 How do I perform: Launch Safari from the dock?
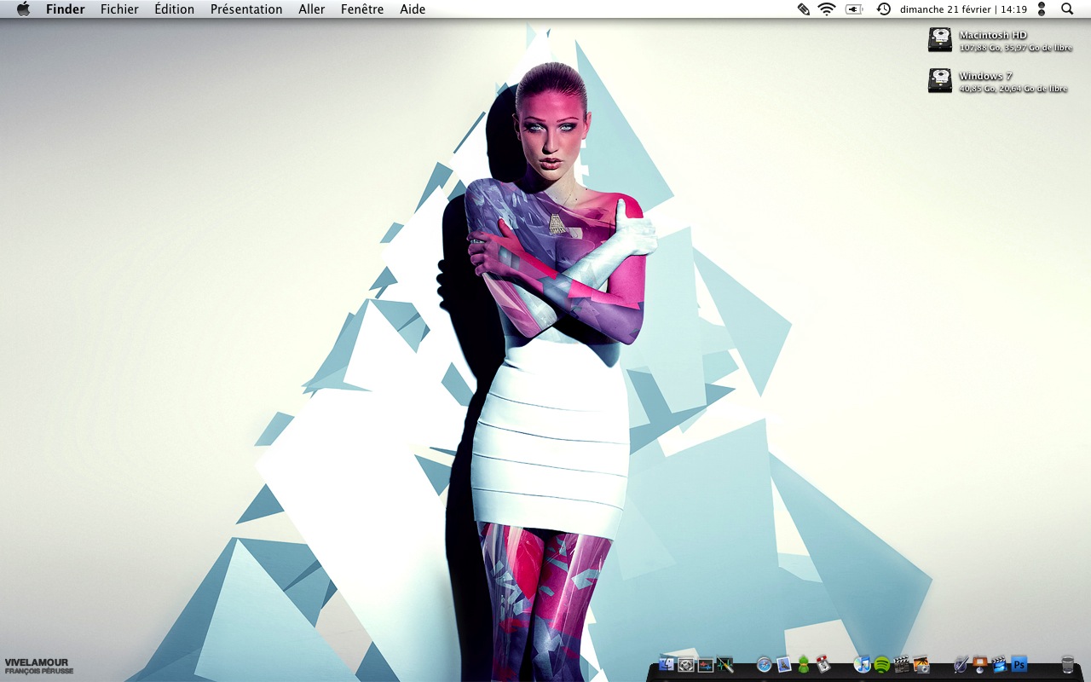764,664
